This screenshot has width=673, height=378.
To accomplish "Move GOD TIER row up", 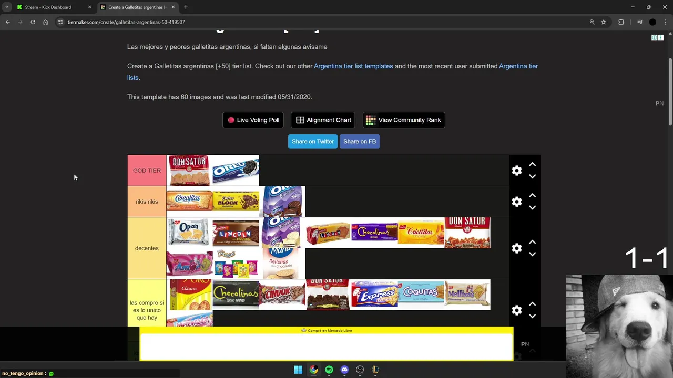I will pos(532,164).
